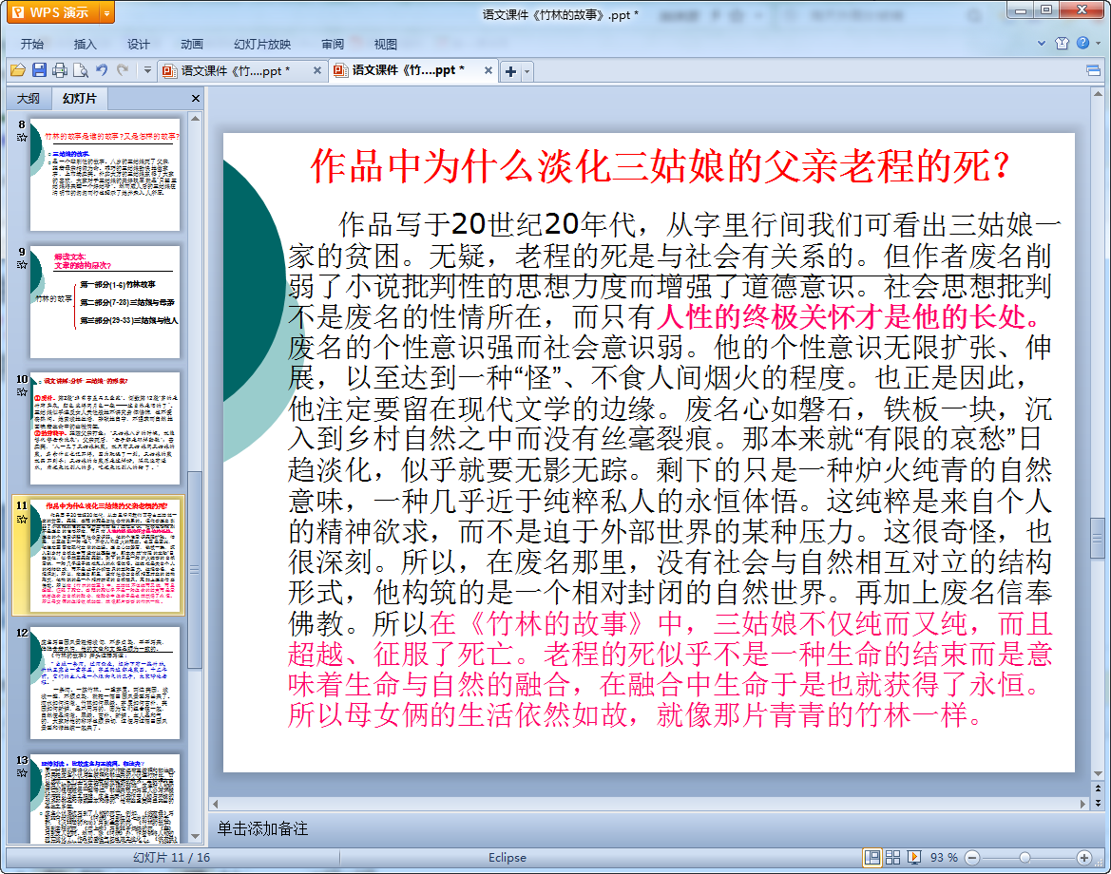Image resolution: width=1111 pixels, height=874 pixels.
Task: Click animation star icon under slide 11 number
Action: point(22,519)
